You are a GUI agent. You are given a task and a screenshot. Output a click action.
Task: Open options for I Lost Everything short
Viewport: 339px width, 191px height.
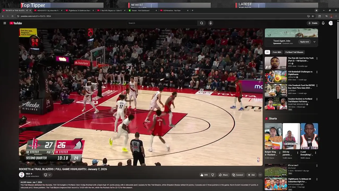[315, 153]
